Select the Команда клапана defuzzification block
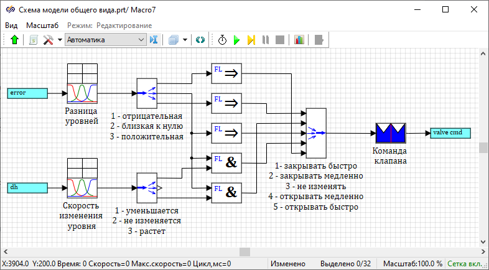Viewport: 489px width, 270px height. [390, 133]
